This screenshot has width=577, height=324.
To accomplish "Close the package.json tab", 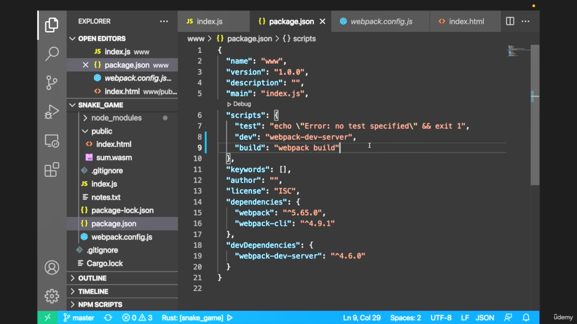I will (323, 22).
